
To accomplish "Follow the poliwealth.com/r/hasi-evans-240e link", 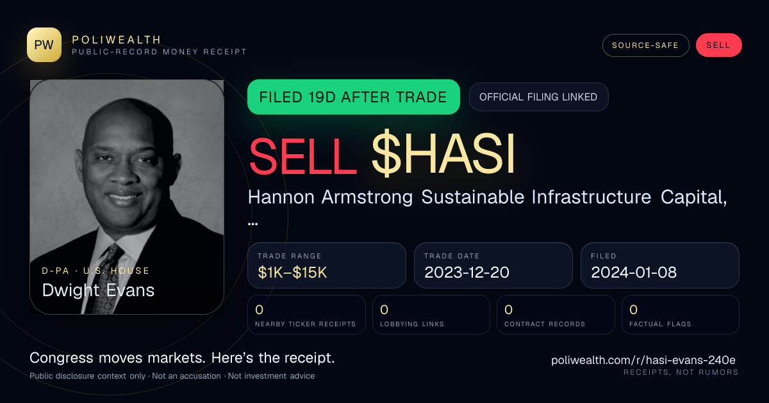I will 645,360.
